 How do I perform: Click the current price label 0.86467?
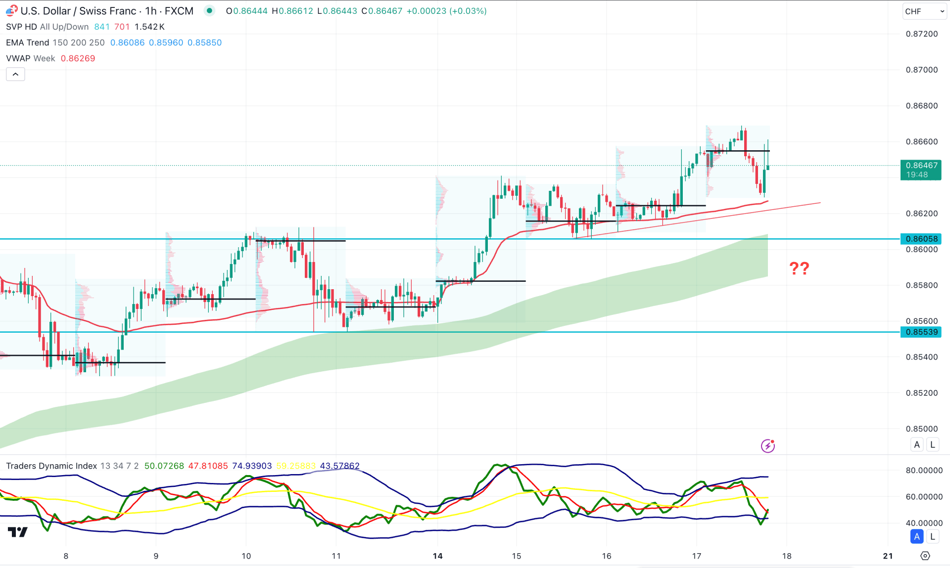pos(921,170)
